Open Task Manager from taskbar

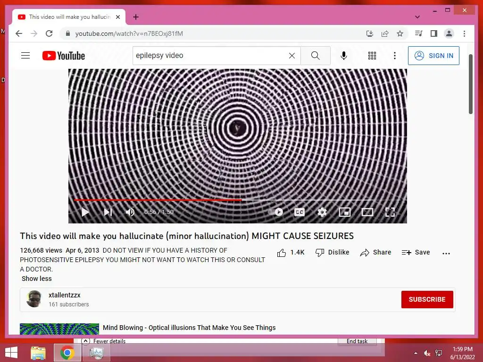96,353
